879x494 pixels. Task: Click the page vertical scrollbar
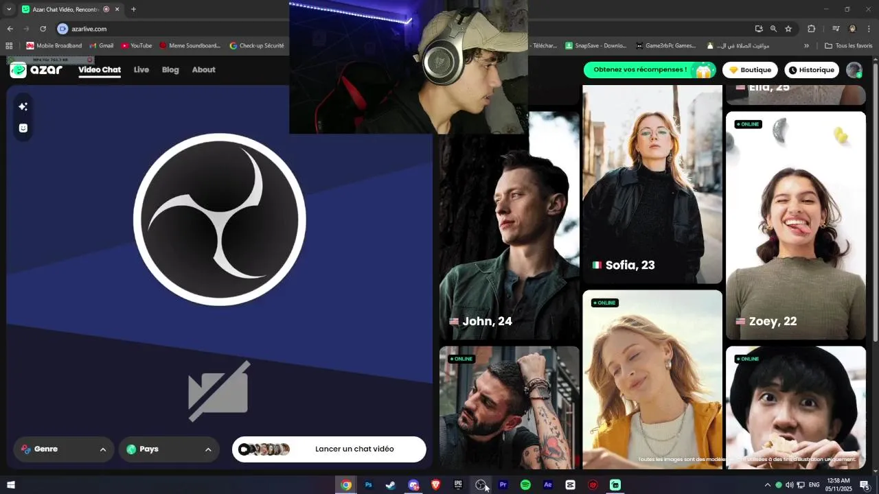(874, 203)
